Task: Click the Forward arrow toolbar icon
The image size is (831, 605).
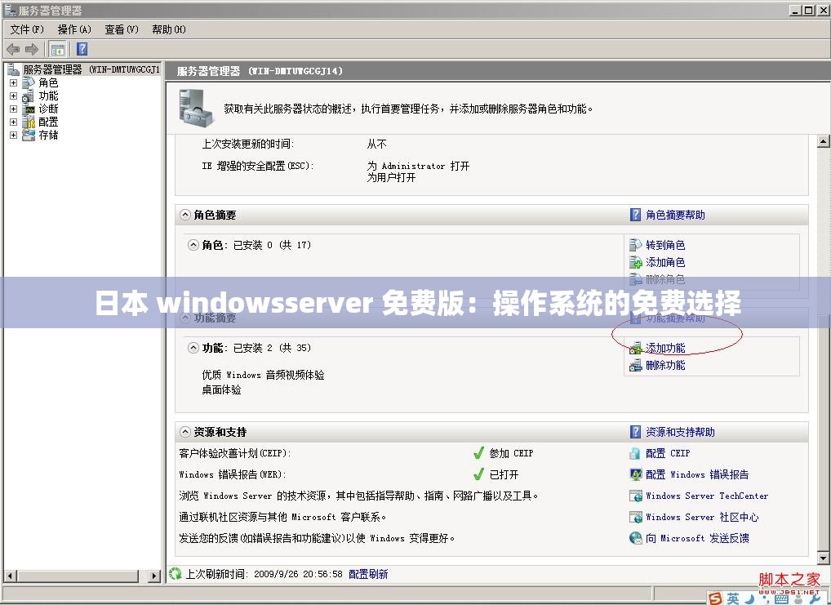Action: coord(32,49)
